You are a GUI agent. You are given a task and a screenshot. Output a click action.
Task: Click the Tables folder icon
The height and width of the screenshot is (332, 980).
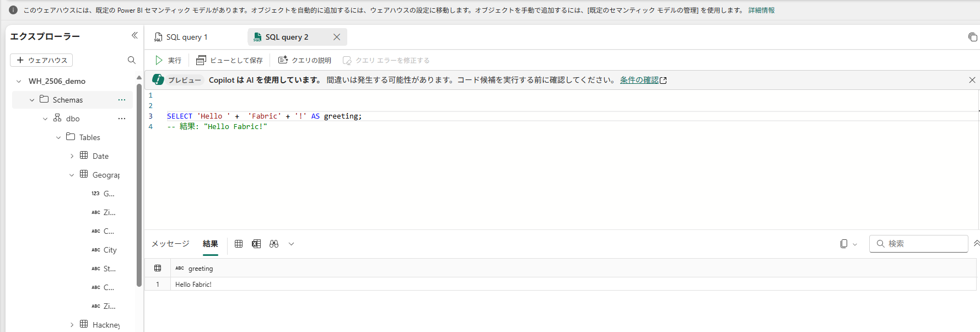point(71,137)
